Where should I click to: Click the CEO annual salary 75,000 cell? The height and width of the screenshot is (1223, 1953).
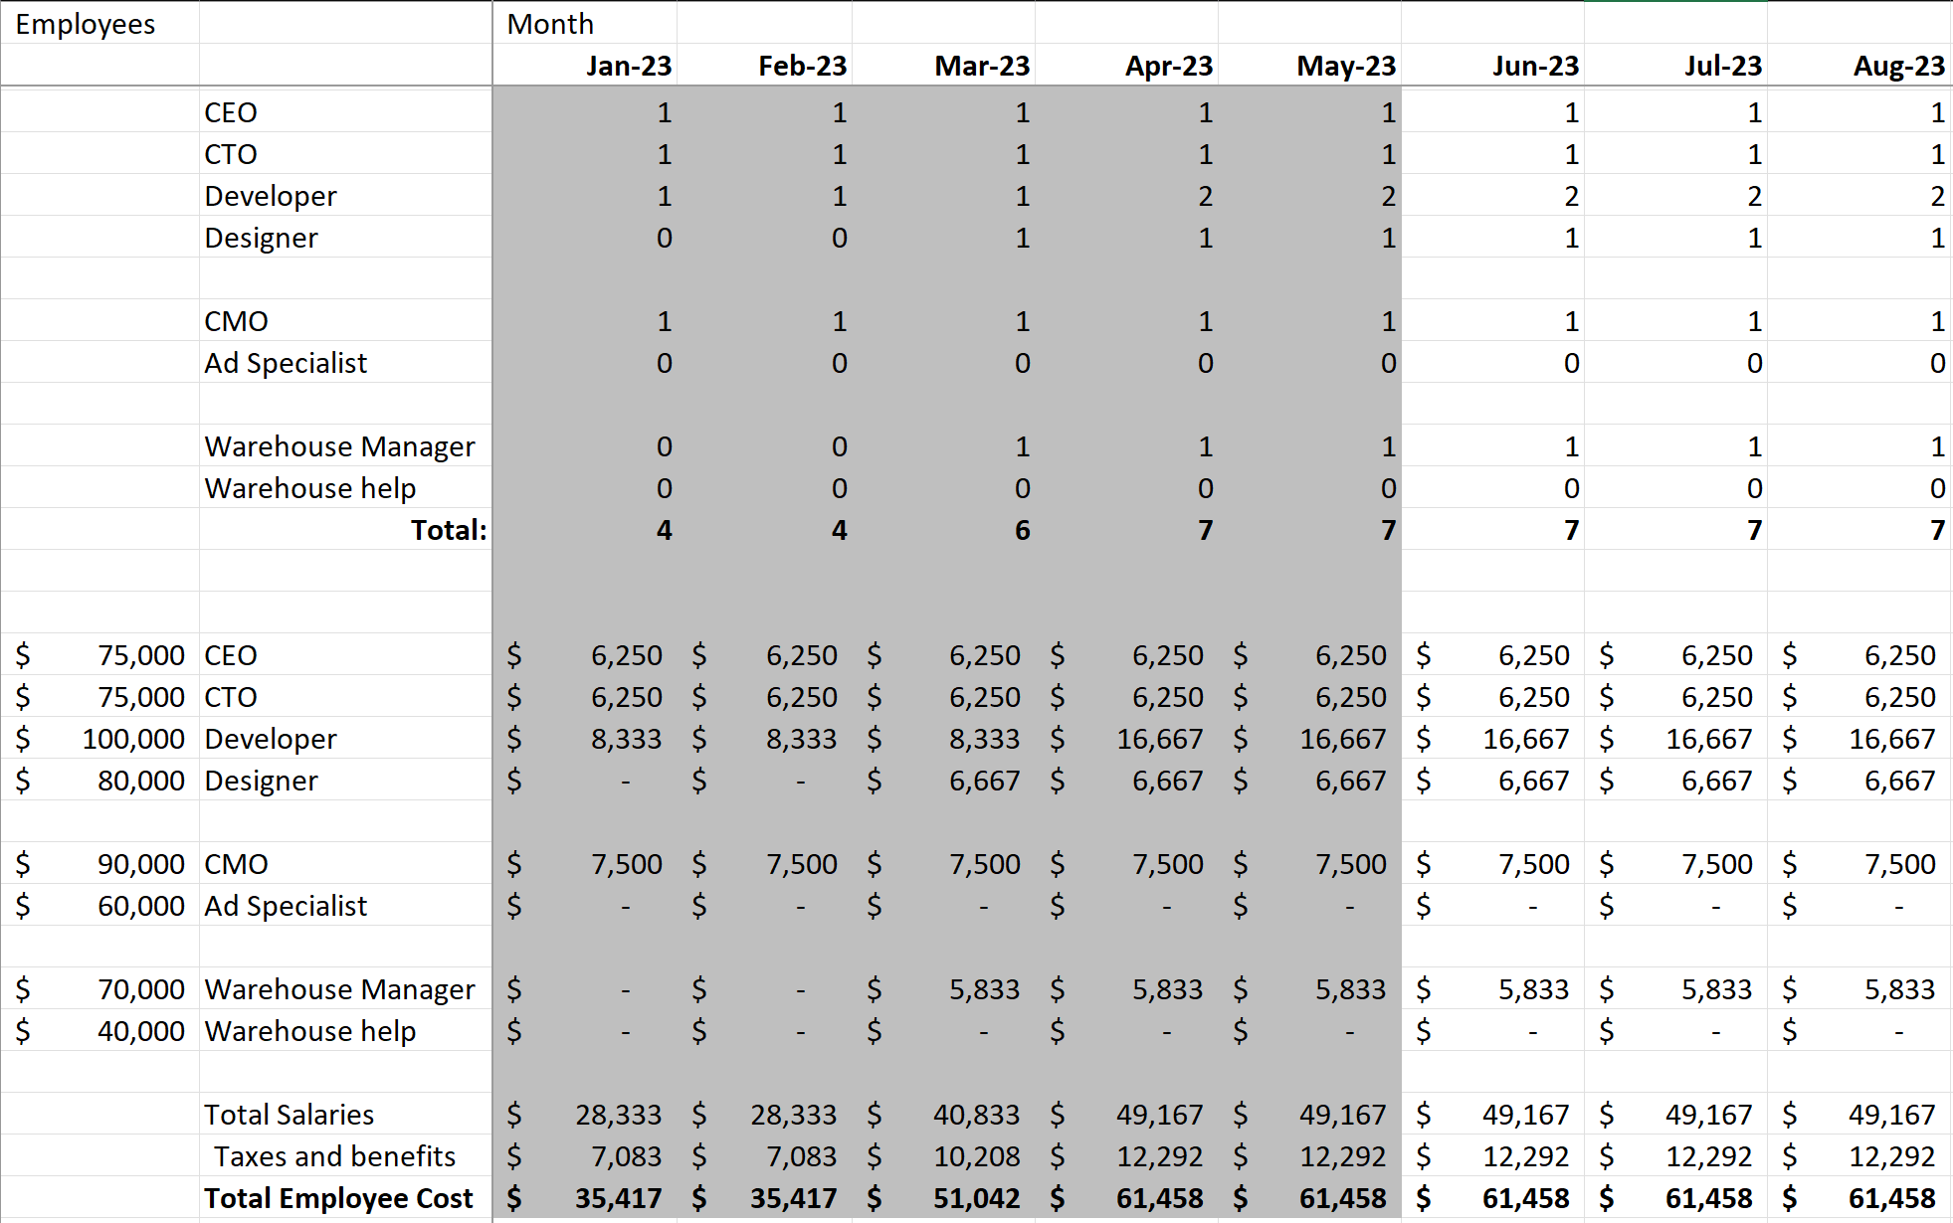coord(99,654)
